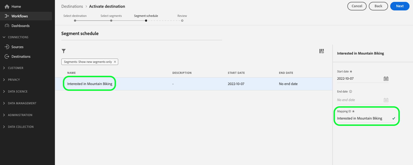Click the Start date input field

(x=363, y=79)
